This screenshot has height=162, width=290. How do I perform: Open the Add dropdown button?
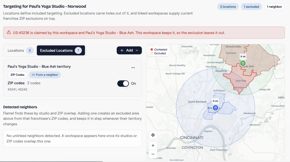coord(129,50)
